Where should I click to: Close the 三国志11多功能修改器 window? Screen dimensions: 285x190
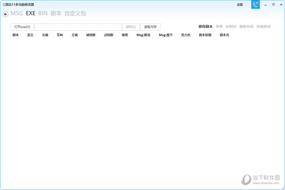click(x=281, y=5)
